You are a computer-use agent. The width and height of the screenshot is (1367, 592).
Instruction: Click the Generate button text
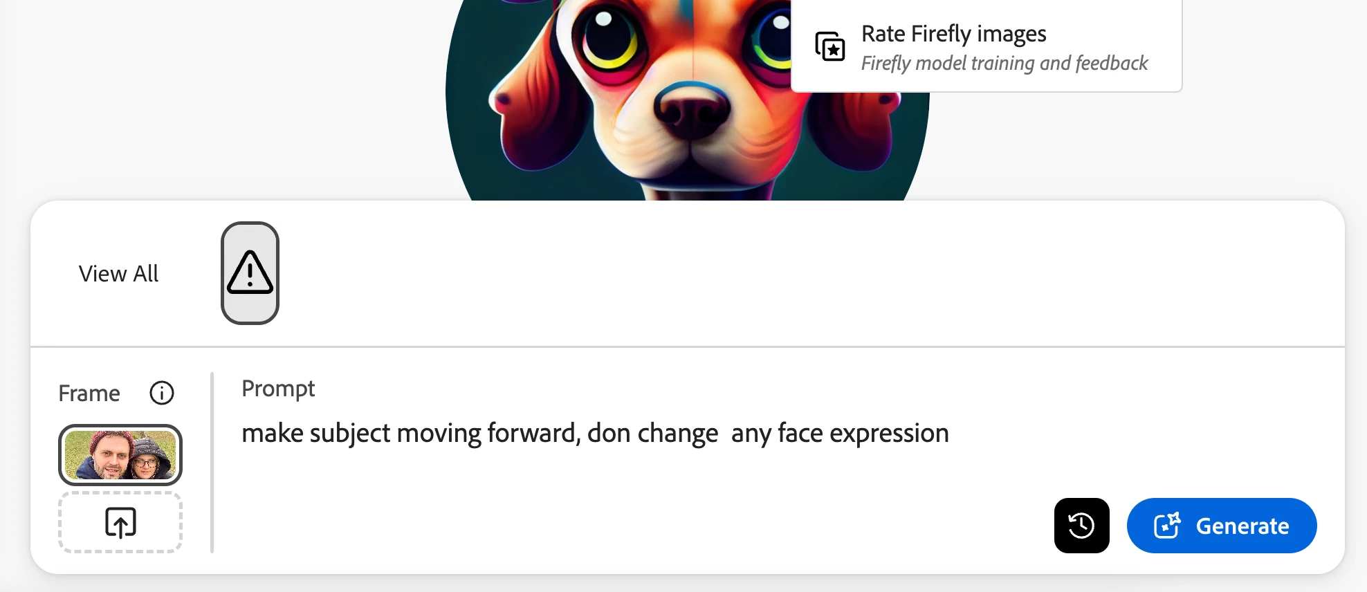pyautogui.click(x=1242, y=526)
